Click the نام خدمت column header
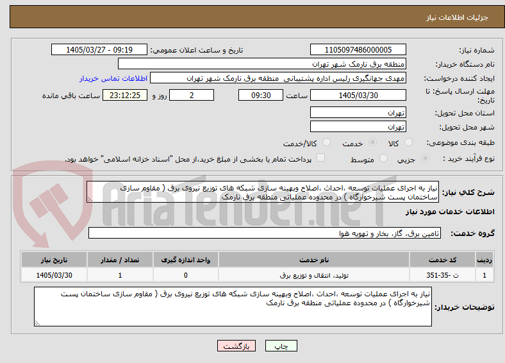Image resolution: width=505 pixels, height=363 pixels. pyautogui.click(x=314, y=260)
